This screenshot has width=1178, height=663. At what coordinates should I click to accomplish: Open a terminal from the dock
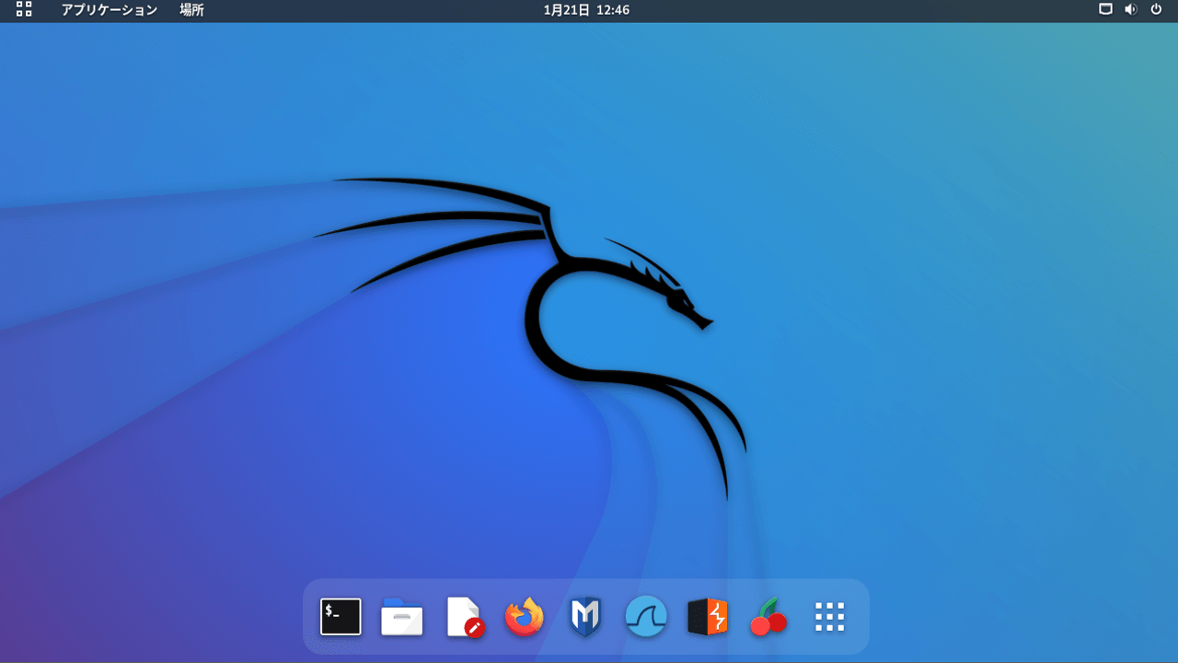click(341, 617)
